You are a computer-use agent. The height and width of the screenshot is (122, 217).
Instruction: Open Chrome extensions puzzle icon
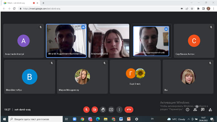pyautogui.click(x=198, y=9)
